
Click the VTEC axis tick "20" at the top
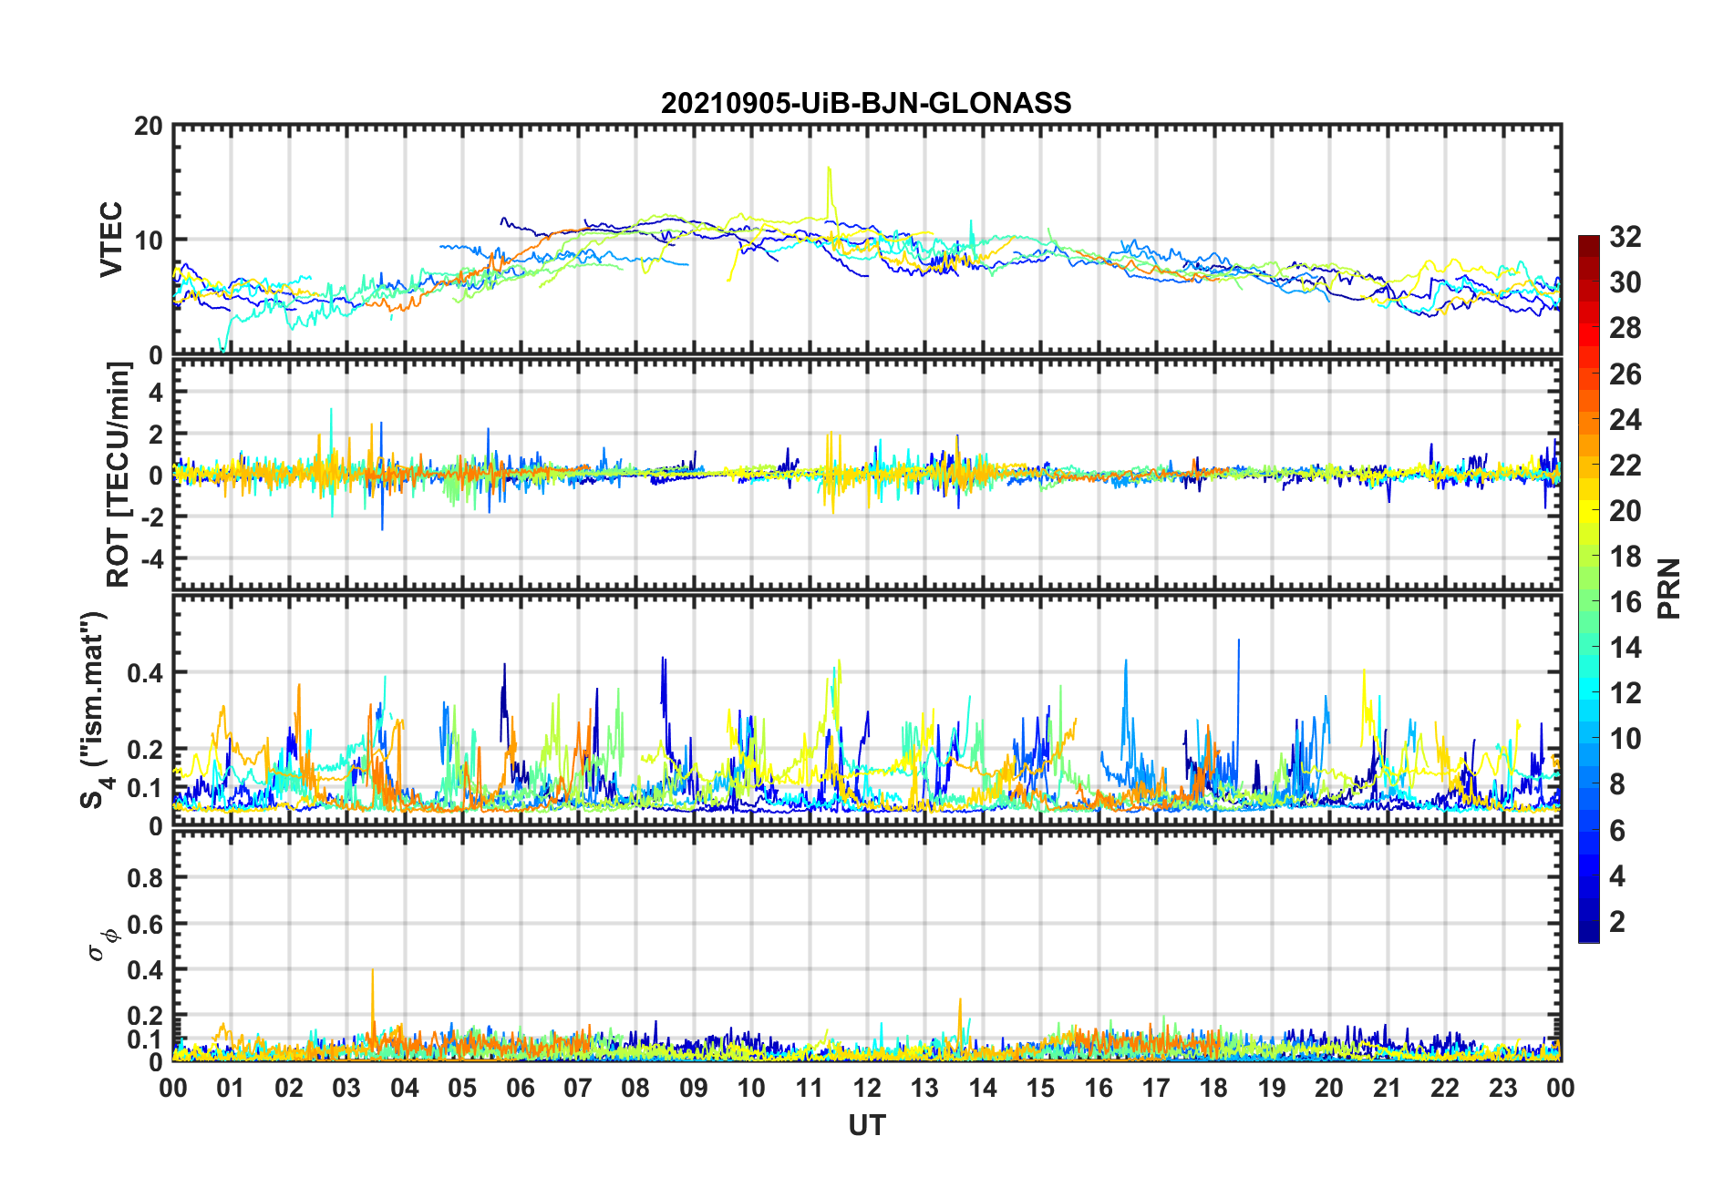148,127
